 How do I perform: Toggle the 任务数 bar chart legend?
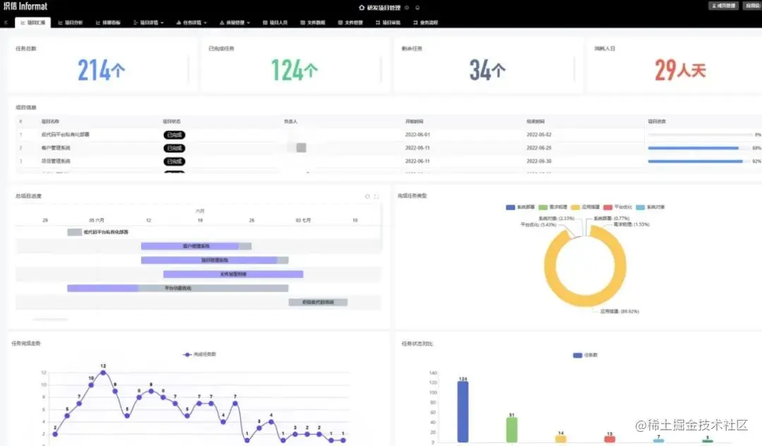pos(586,355)
